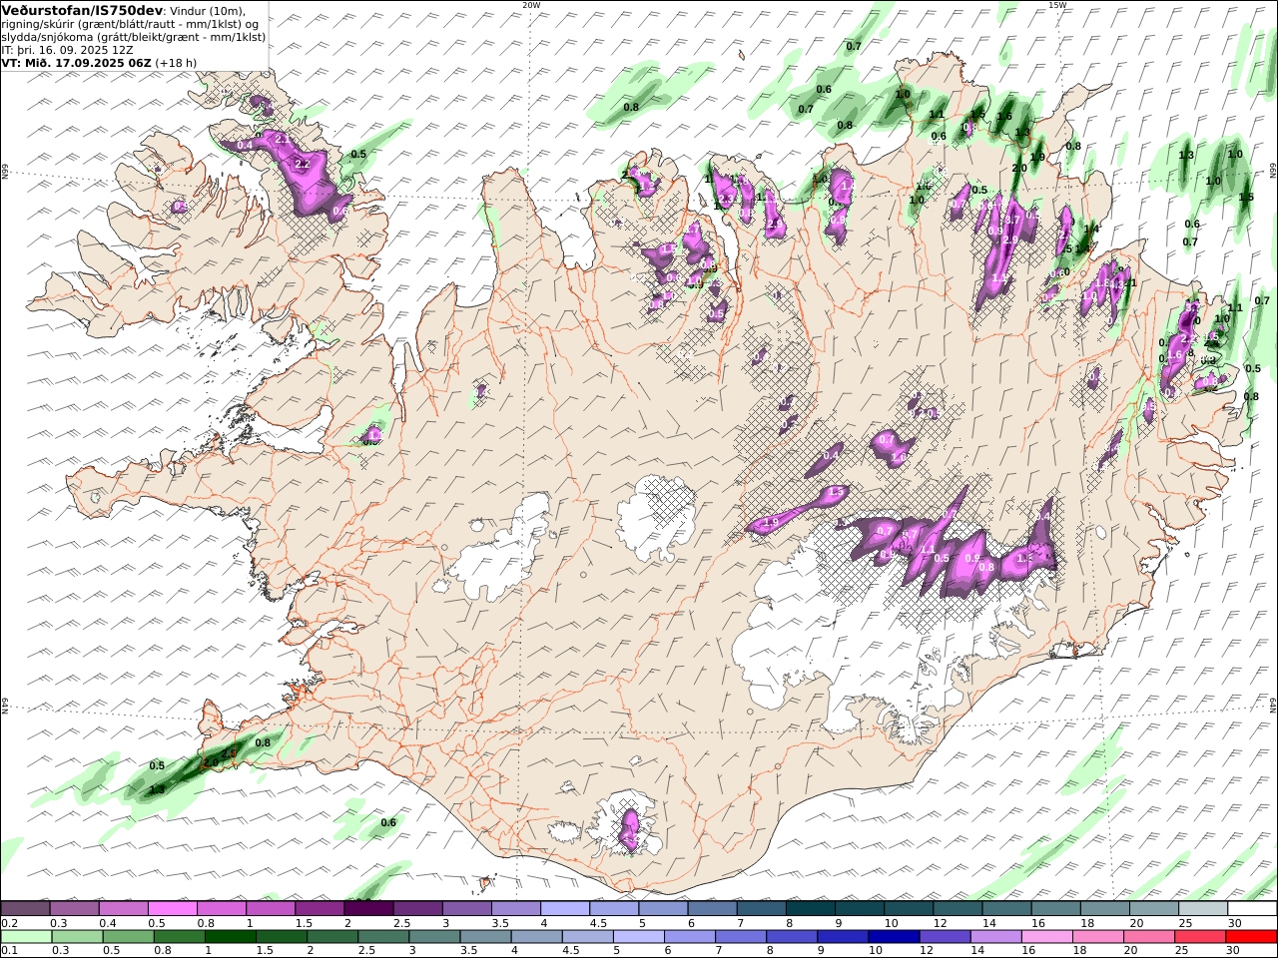
Task: Select the white top legend swatch above 30
Action: [x=1252, y=909]
